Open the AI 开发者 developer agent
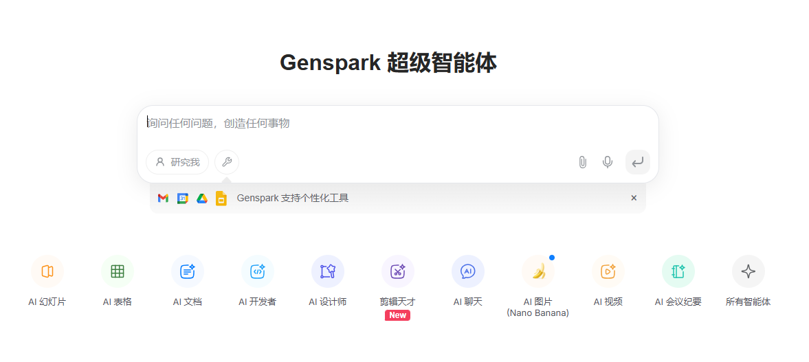 coord(258,271)
